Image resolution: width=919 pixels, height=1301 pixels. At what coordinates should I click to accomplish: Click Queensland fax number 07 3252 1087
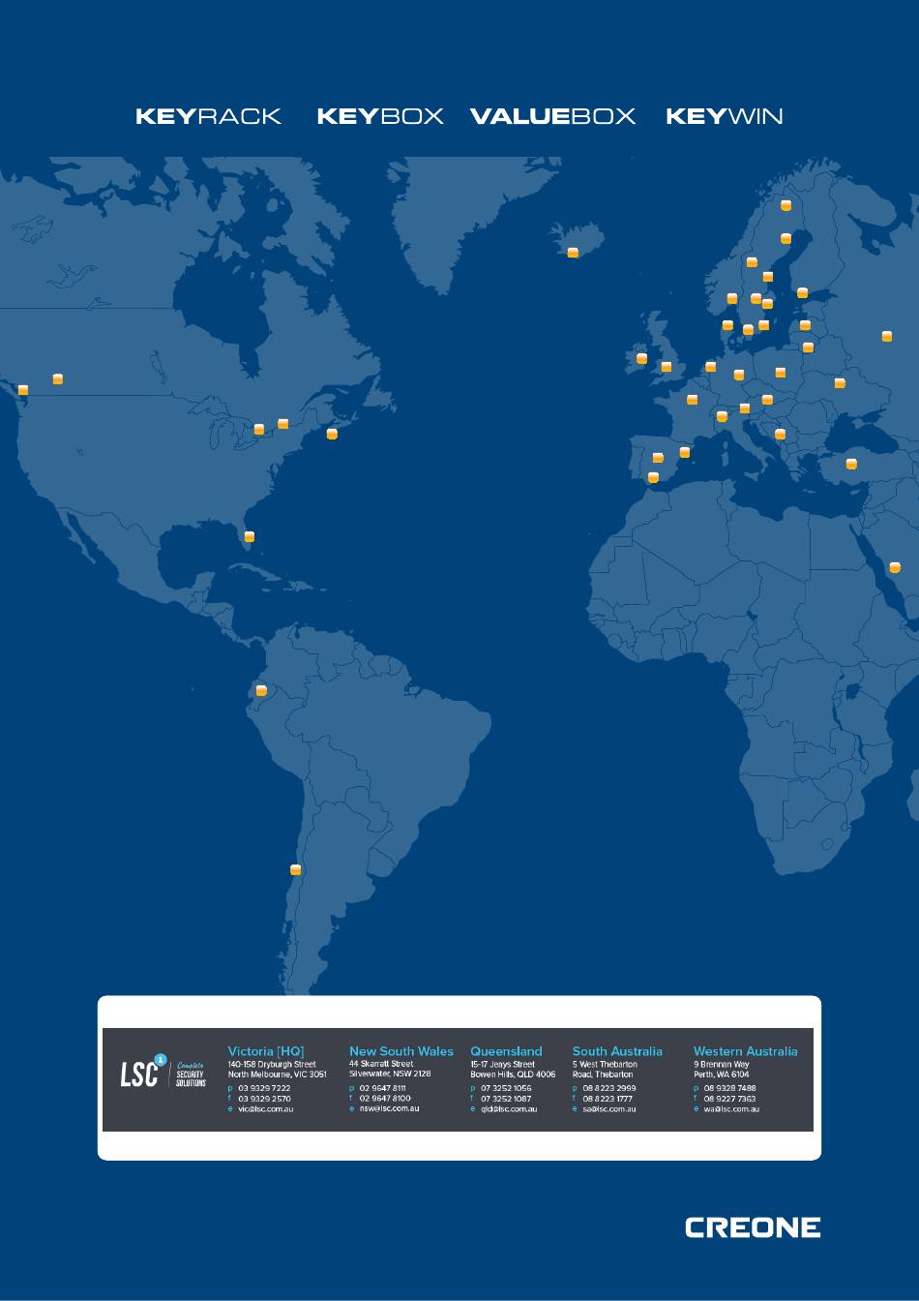506,1099
